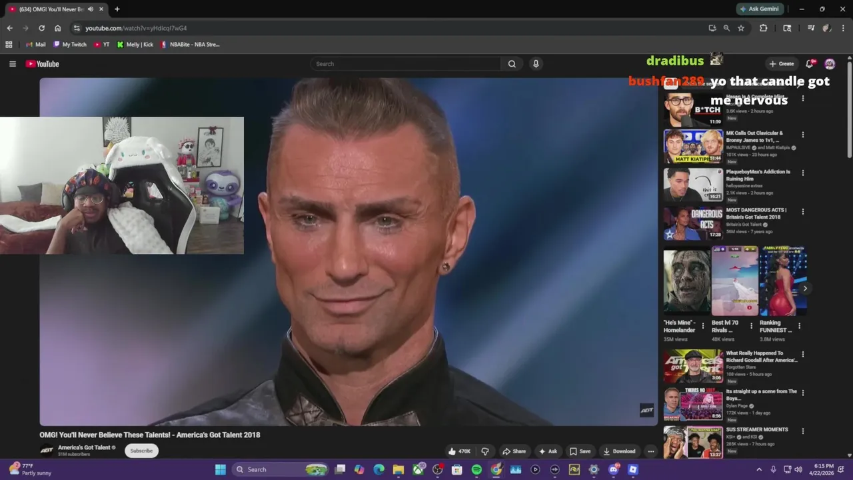Open the Chrome profile avatar
Viewport: 853px width, 480px height.
pyautogui.click(x=827, y=28)
